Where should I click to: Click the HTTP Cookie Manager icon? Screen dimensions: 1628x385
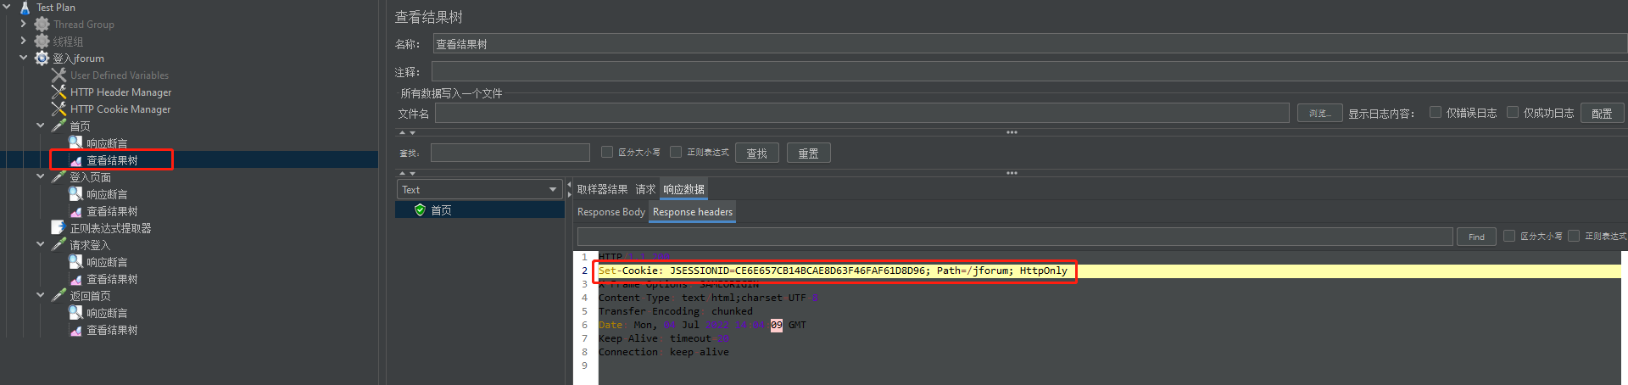pyautogui.click(x=59, y=109)
